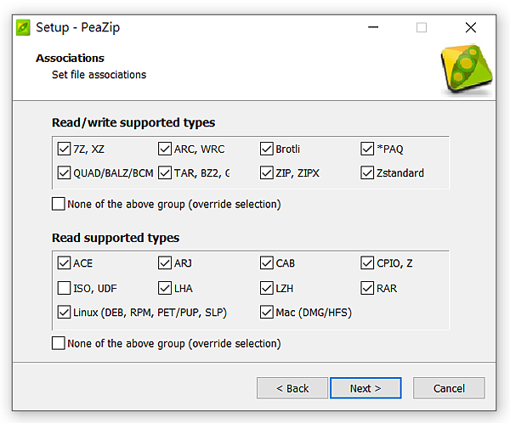
Task: Uncheck the TAR, BZ2 checkbox
Action: 165,172
